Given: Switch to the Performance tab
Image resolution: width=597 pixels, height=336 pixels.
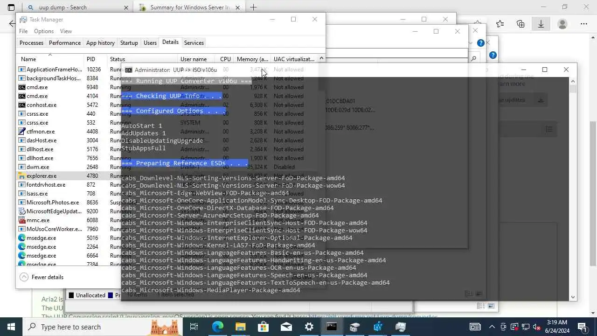Looking at the screenshot, I should coord(65,42).
